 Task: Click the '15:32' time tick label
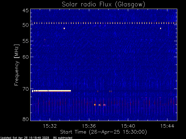click(x=50, y=126)
